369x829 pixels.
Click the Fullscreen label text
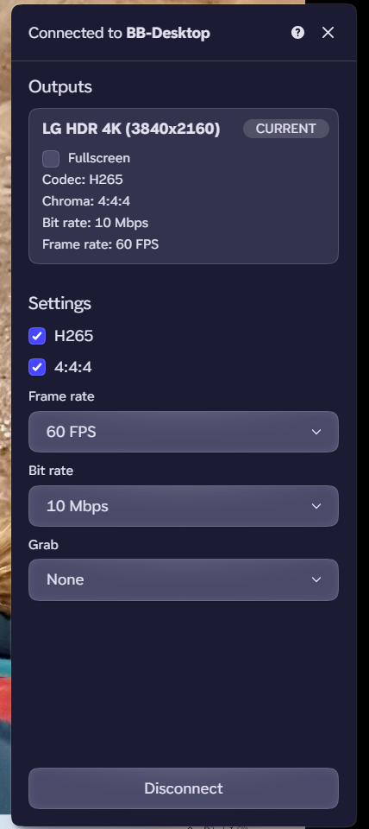click(x=99, y=158)
